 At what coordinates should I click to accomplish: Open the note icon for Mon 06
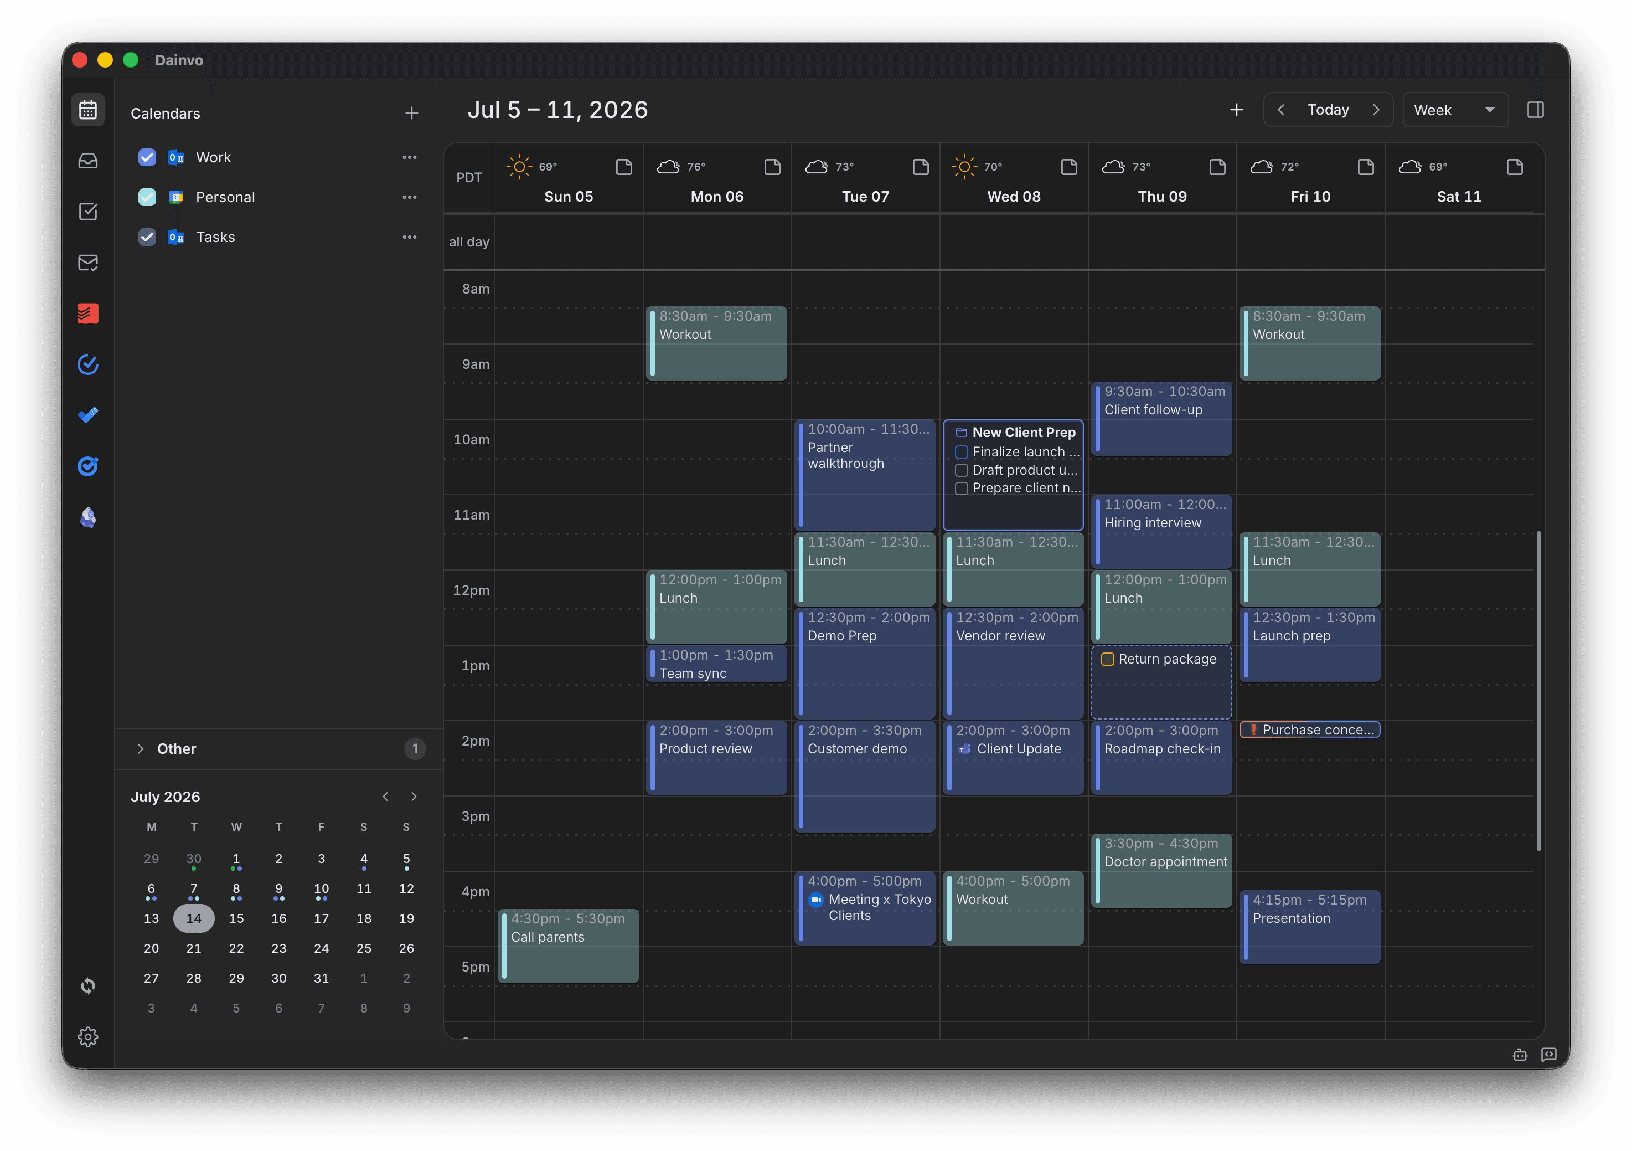772,167
